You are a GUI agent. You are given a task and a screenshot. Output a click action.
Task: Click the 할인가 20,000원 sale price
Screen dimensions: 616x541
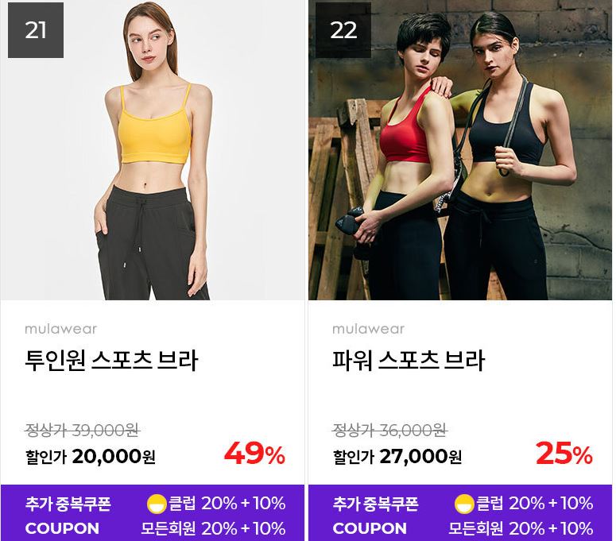(x=91, y=456)
